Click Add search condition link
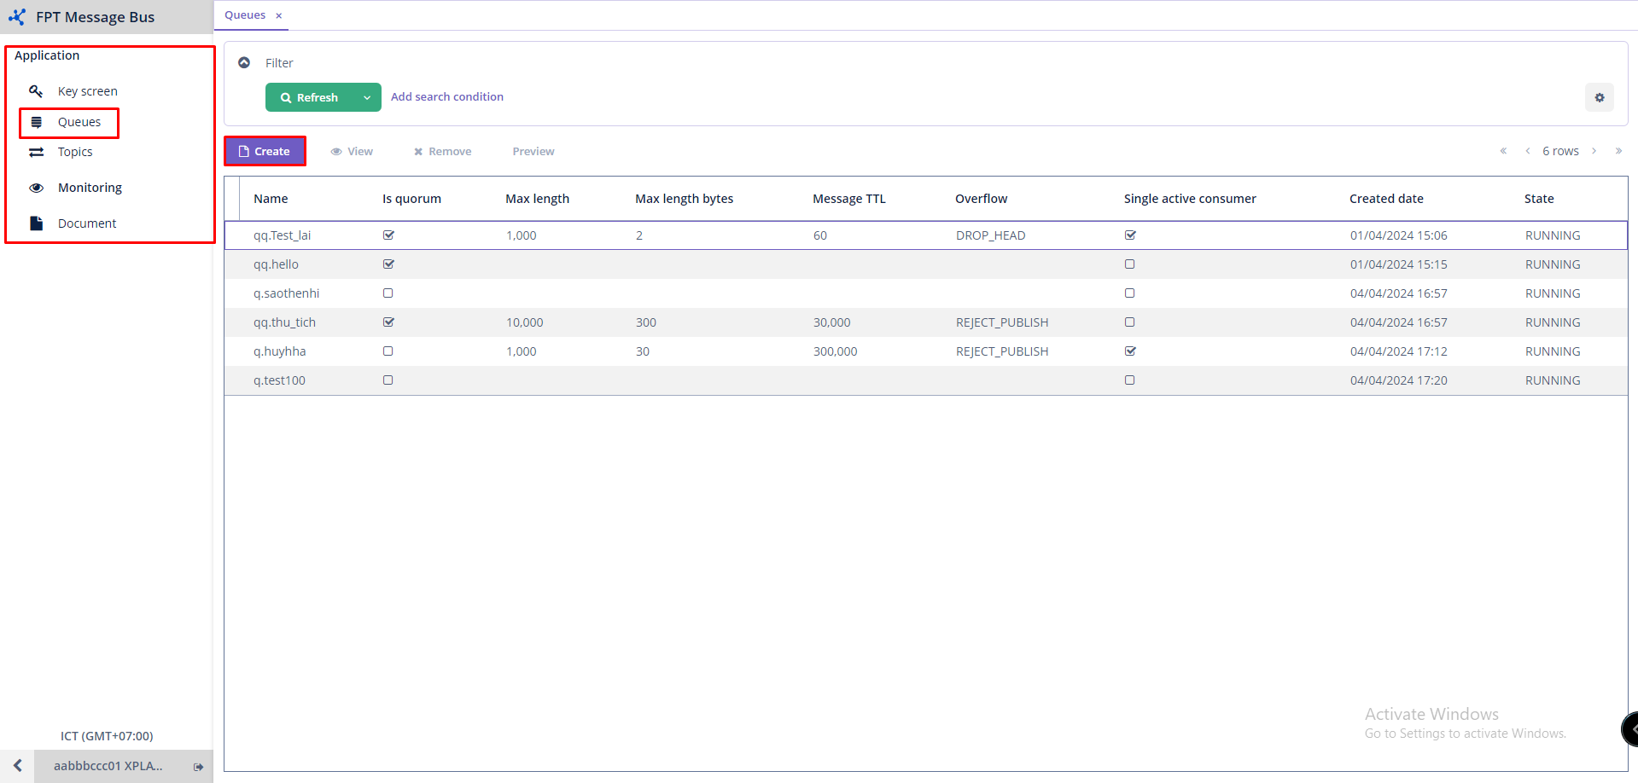 (x=446, y=96)
